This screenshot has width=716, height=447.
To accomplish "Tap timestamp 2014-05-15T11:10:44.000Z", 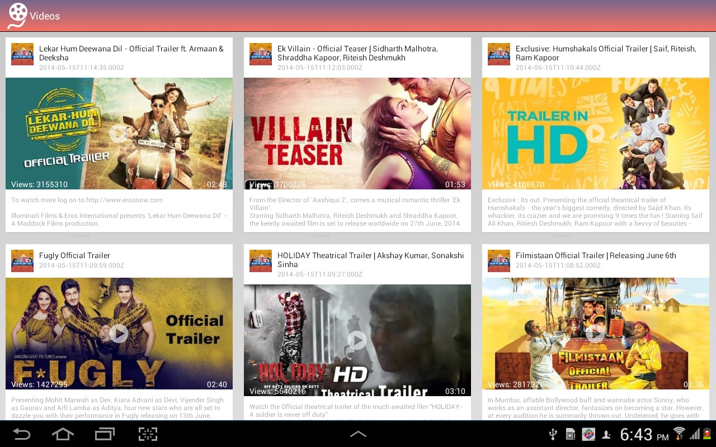I will [x=558, y=68].
